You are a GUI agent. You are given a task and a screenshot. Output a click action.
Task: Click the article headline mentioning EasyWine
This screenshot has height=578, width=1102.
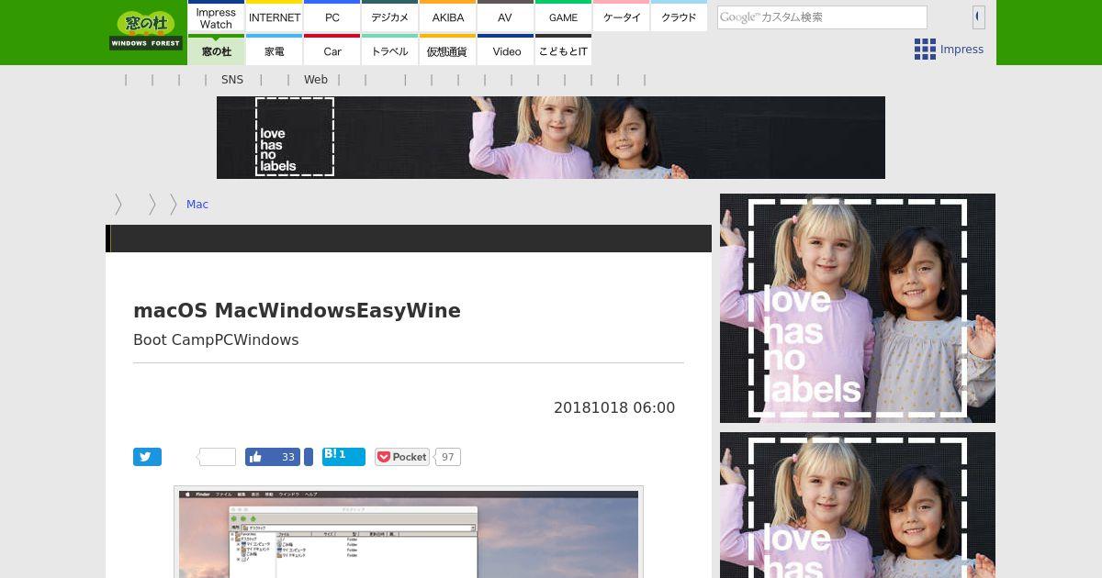[x=297, y=310]
